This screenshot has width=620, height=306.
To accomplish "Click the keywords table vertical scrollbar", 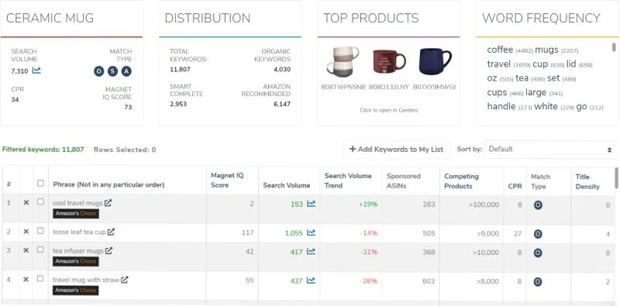I will pos(617,178).
